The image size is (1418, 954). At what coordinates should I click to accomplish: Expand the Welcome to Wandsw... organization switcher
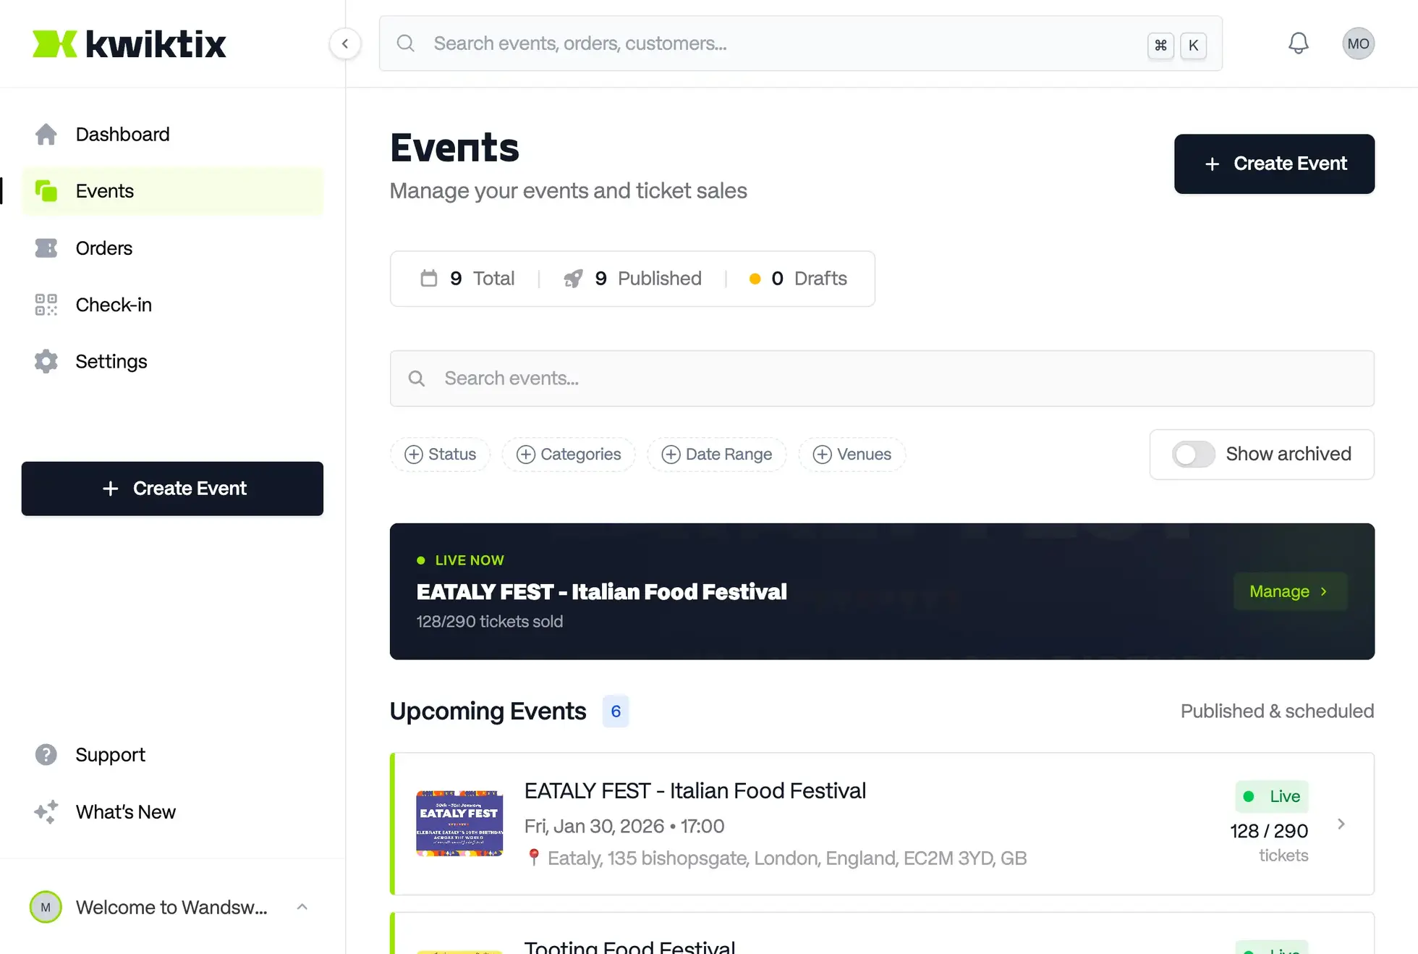coord(172,907)
